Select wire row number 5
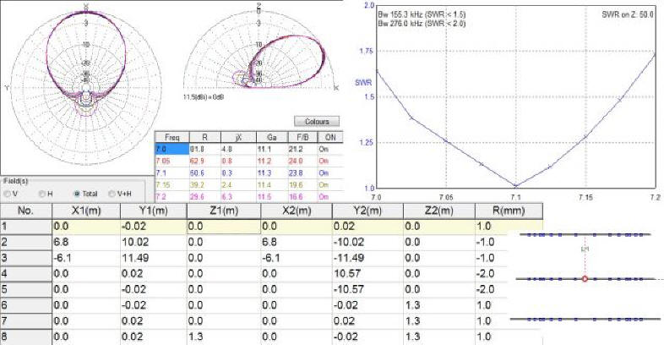Viewport: 664px width, 345px height. pos(26,289)
